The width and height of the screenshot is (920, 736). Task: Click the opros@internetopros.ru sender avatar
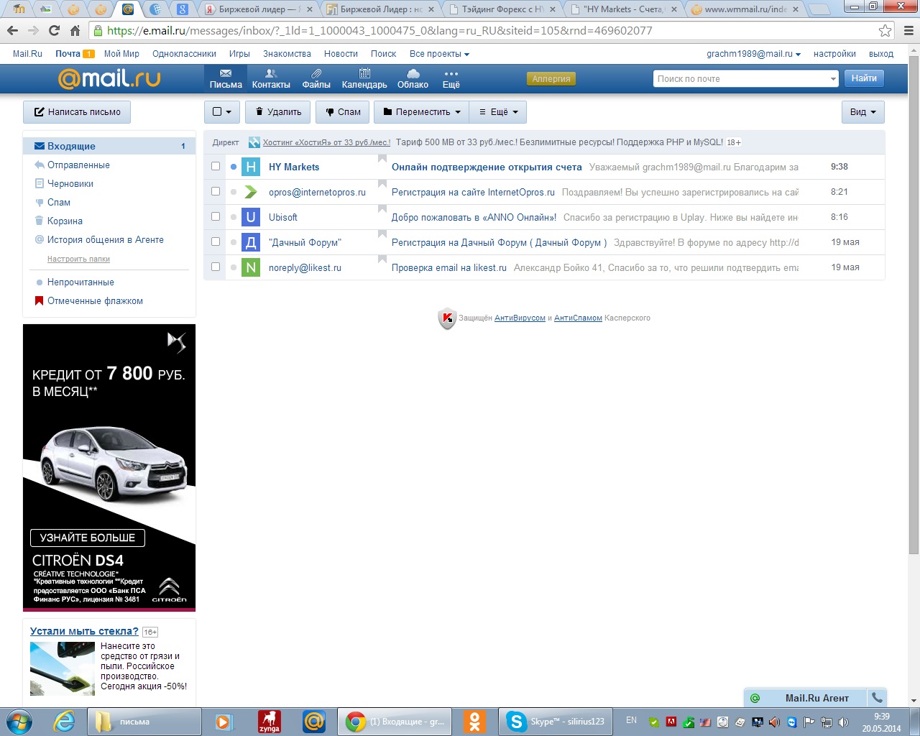coord(251,192)
